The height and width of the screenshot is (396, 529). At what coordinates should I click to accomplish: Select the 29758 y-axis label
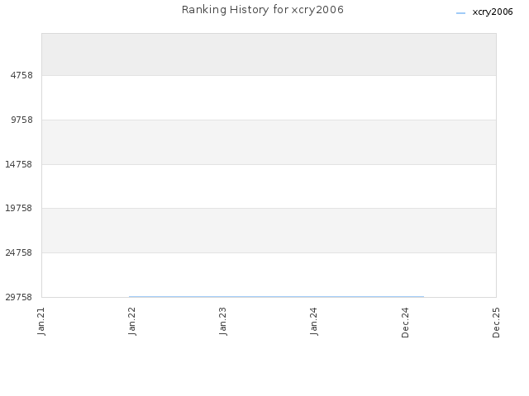(x=18, y=297)
